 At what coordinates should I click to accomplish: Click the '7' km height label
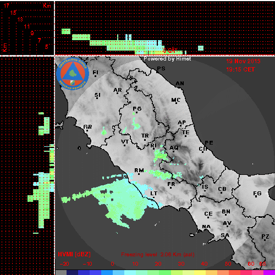pyautogui.click(x=39, y=40)
